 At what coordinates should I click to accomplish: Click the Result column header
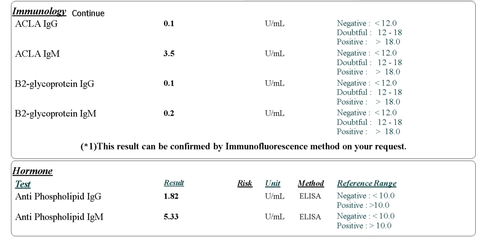click(x=174, y=183)
